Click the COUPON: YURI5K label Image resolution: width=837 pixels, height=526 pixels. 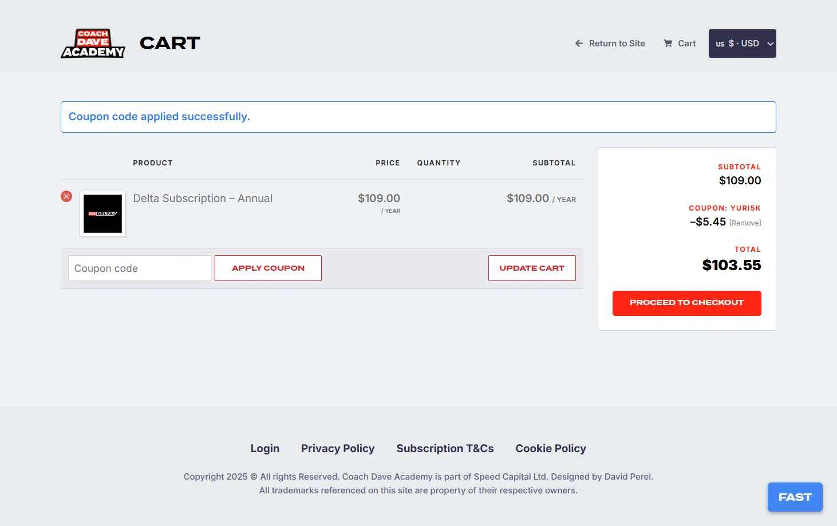pos(725,208)
